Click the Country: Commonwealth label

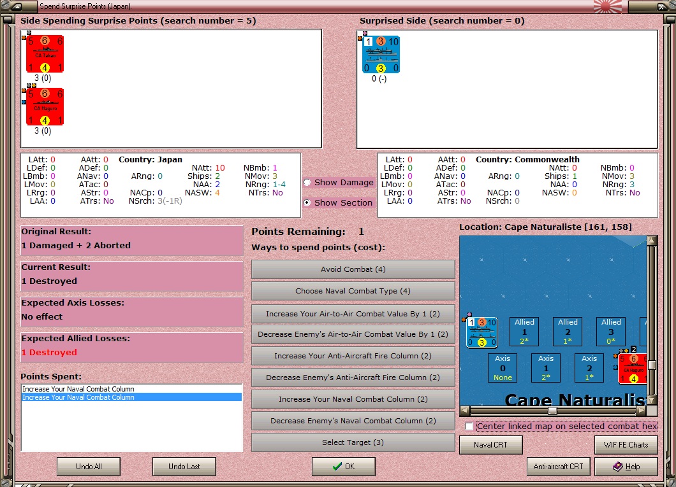click(x=527, y=160)
